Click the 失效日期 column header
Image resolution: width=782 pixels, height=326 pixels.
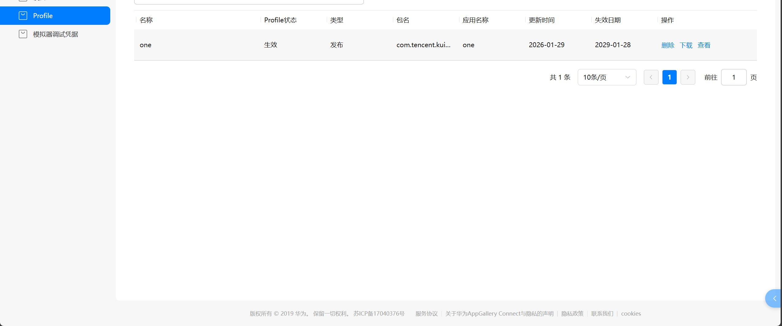pyautogui.click(x=608, y=20)
